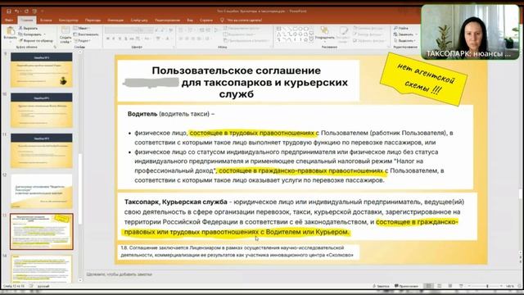
Task: Open the font color picker
Action: pos(167,39)
